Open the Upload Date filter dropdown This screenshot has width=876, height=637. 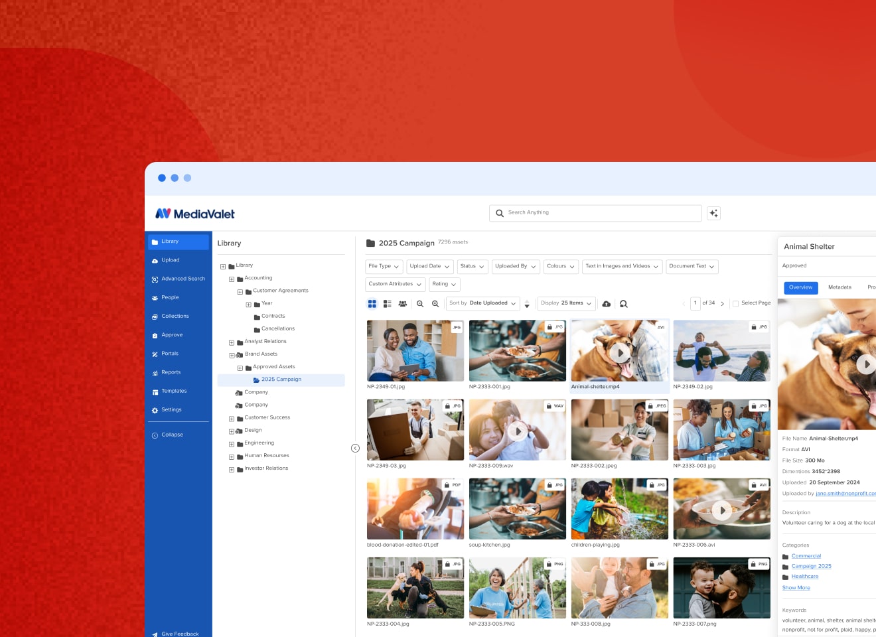point(430,267)
